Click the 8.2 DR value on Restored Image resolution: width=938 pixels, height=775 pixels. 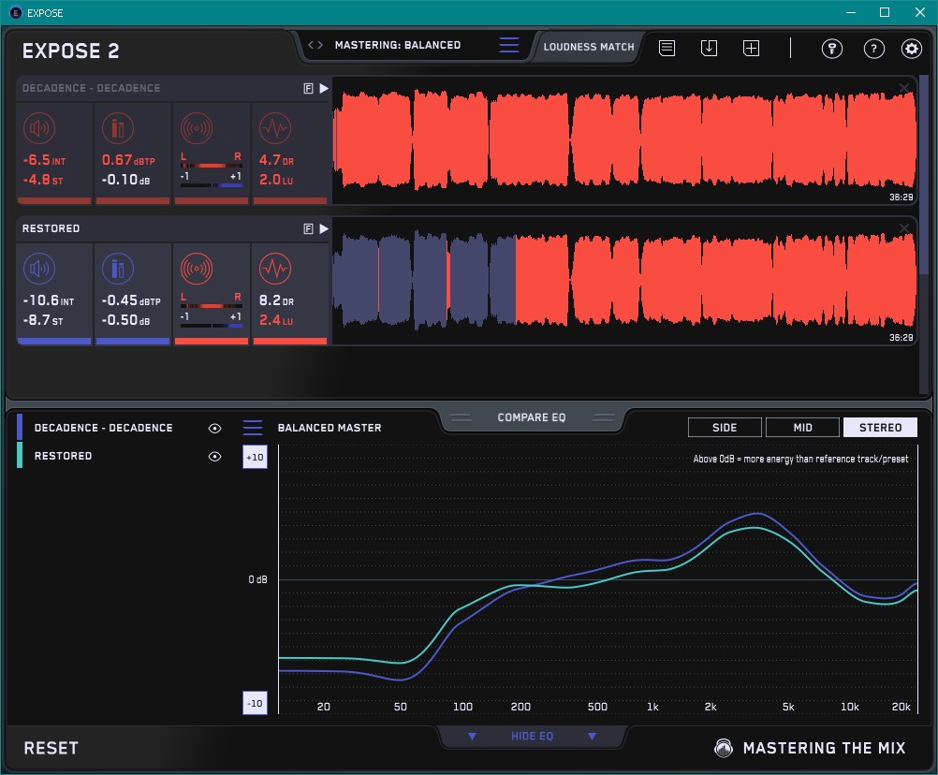[276, 300]
